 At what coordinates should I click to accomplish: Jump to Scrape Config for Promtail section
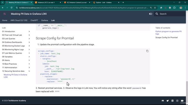167,38
